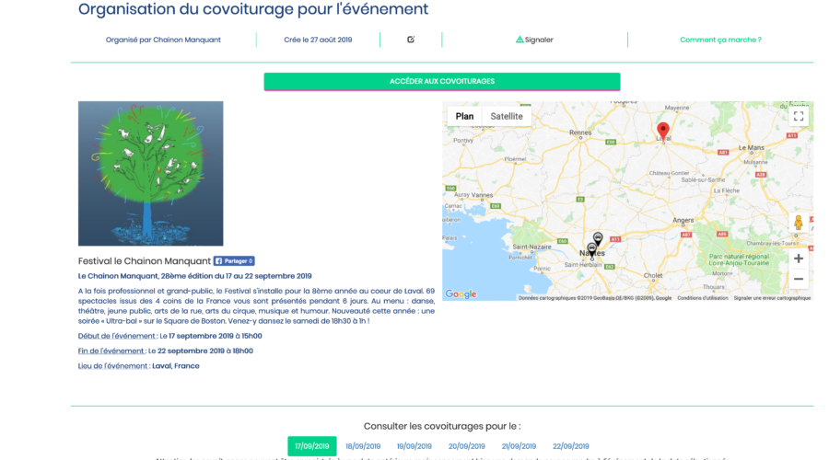
Task: Click the Consulter les covoiturages pour le heading
Action: pos(442,426)
